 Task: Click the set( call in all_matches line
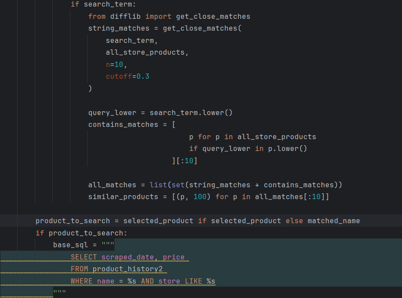pyautogui.click(x=178, y=185)
